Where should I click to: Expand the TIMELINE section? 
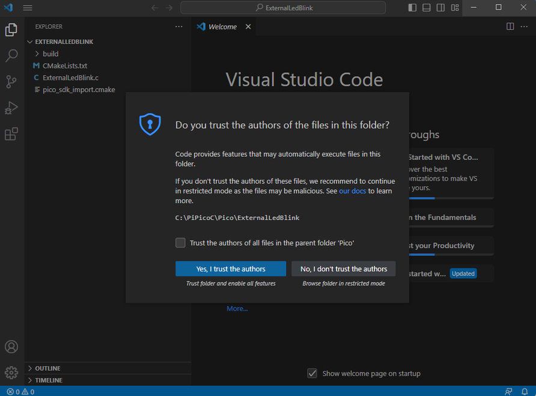tap(108, 380)
